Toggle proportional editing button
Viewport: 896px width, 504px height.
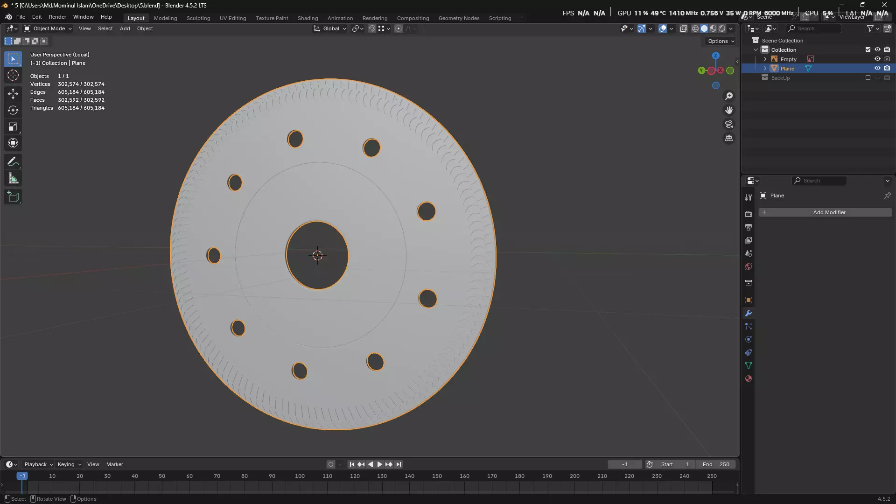click(x=399, y=28)
